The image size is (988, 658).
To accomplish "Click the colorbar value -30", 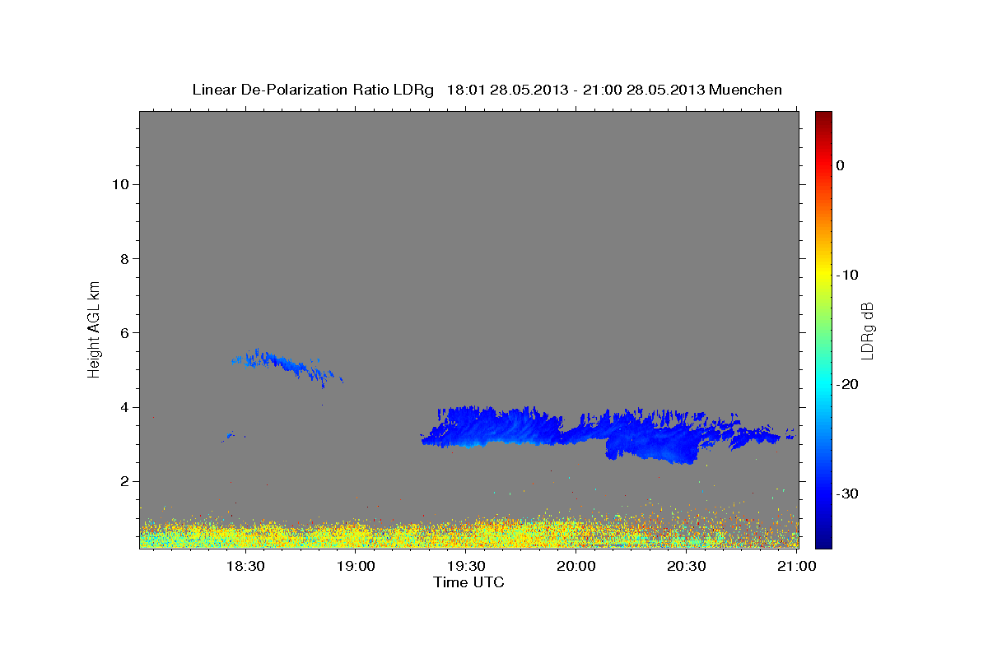I will pyautogui.click(x=847, y=493).
